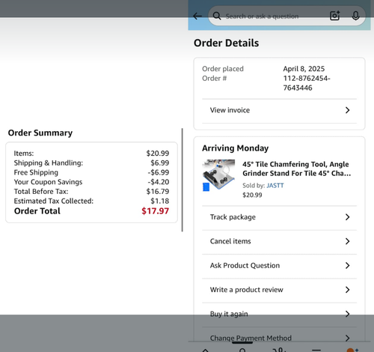Viewport: 374px width, 352px height.
Task: Open seller JASTT link
Action: tap(275, 186)
